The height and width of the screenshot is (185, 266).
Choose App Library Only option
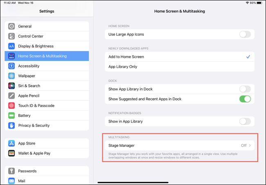point(180,67)
